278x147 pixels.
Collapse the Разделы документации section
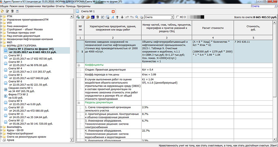pos(79,103)
